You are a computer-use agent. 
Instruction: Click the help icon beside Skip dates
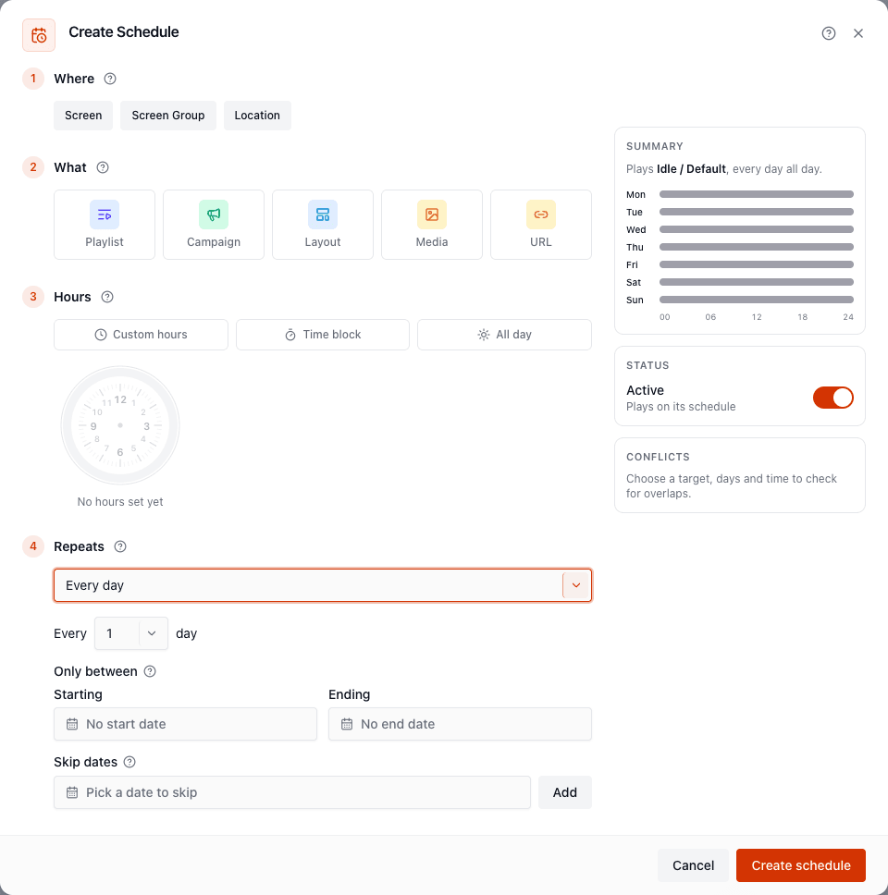click(x=129, y=762)
